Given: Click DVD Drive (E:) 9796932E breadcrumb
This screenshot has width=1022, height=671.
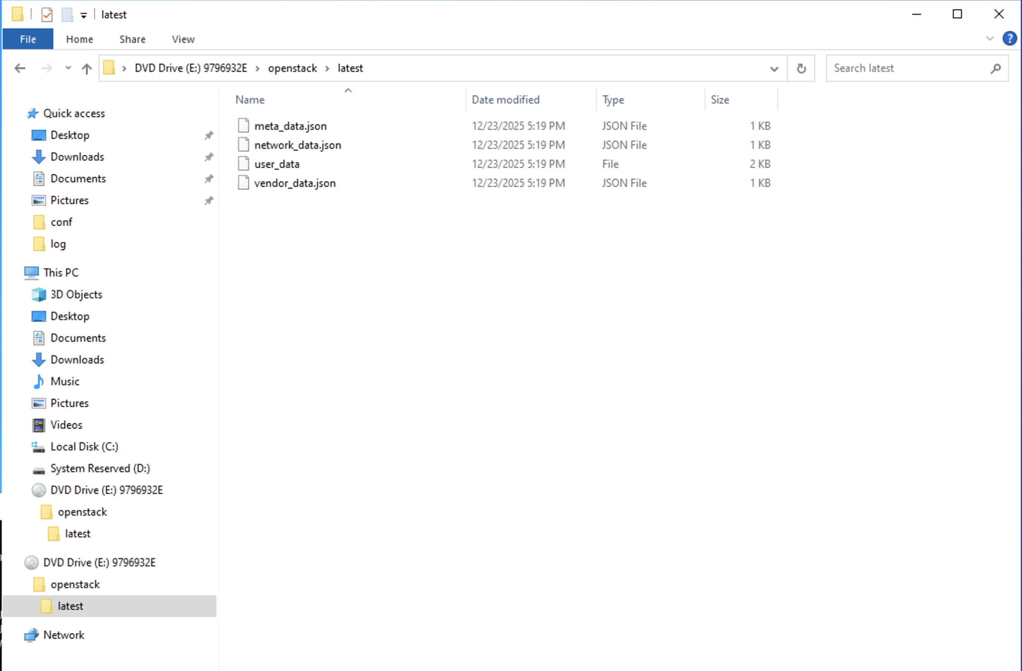Looking at the screenshot, I should click(191, 68).
